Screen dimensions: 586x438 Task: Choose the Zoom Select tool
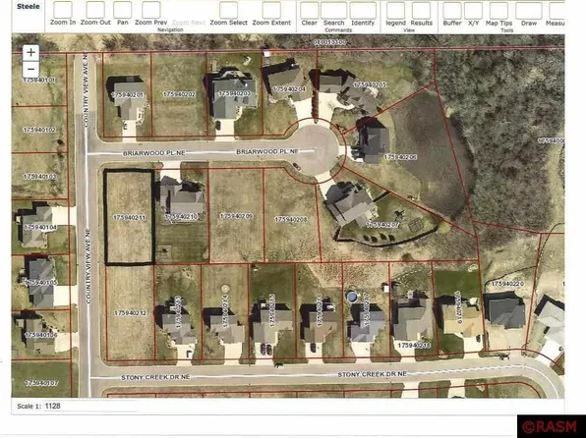coord(228,14)
